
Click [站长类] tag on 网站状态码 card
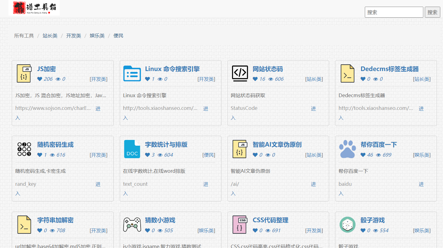(x=314, y=79)
